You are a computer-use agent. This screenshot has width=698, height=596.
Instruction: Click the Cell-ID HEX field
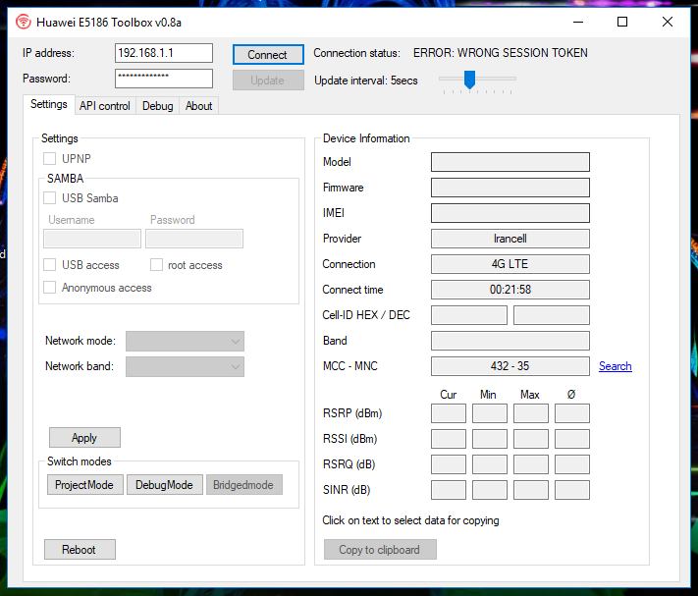coord(469,315)
